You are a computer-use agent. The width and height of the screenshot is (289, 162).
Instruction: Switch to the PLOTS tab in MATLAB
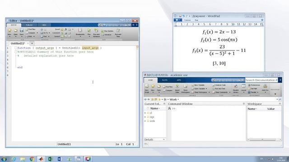164,80
